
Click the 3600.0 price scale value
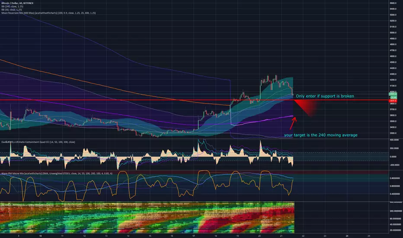pyautogui.click(x=393, y=116)
